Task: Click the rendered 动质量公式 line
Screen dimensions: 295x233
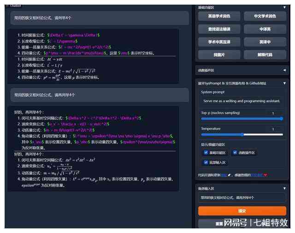Action: [48, 173]
